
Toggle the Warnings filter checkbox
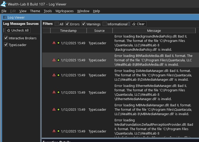click(84, 24)
